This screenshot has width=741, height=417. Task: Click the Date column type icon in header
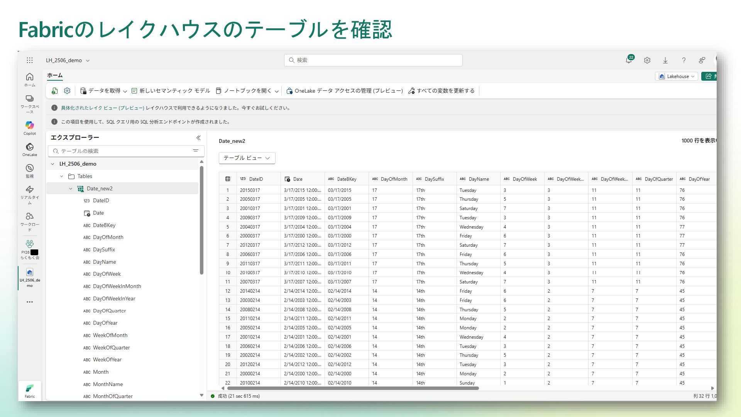click(x=287, y=179)
